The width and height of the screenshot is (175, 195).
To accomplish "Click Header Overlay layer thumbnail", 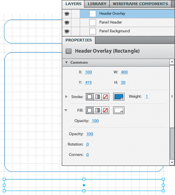I will tap(92, 14).
